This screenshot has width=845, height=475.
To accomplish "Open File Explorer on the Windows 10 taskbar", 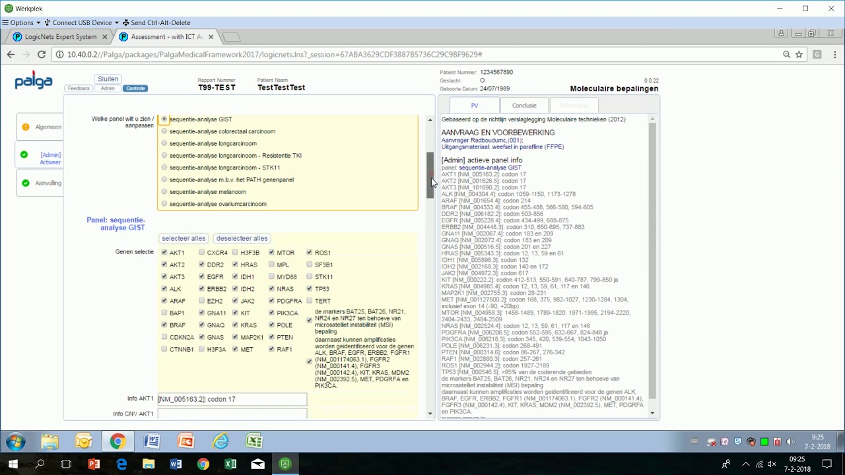I will 149,464.
